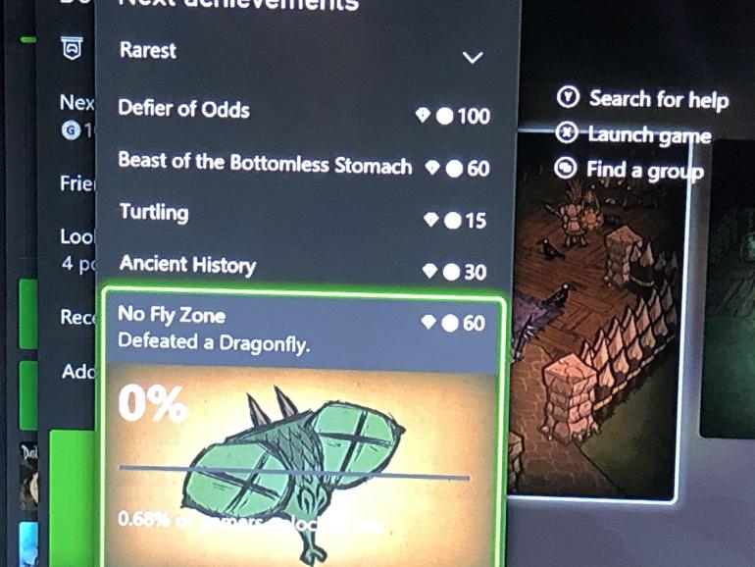Select the Defier of Odds achievement
The height and width of the screenshot is (567, 755).
[x=304, y=111]
